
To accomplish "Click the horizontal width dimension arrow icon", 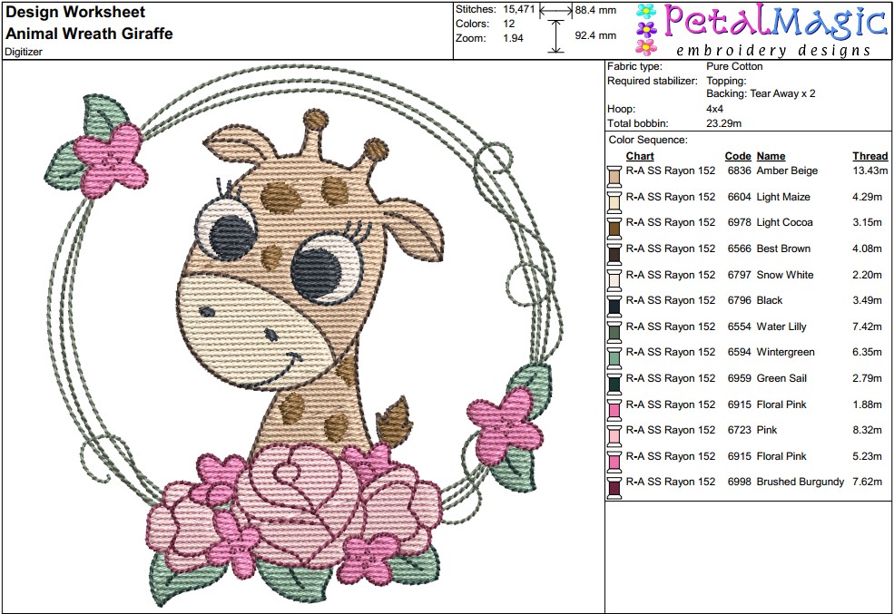I will (555, 10).
